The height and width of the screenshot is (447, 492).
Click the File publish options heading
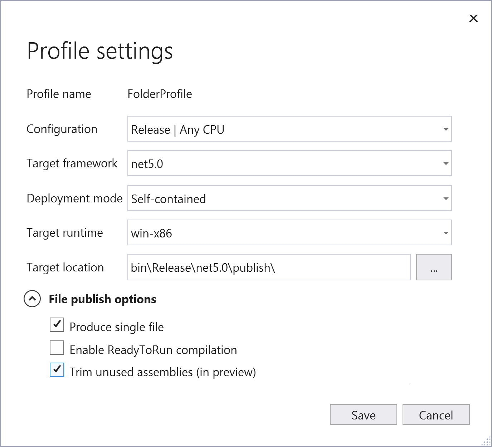point(103,299)
